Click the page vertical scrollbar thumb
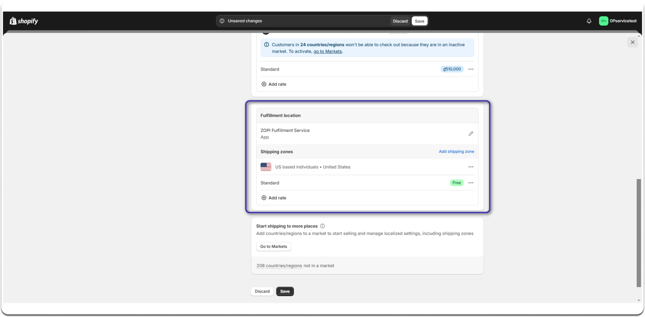Viewport: 645px width, 317px height. (x=639, y=233)
